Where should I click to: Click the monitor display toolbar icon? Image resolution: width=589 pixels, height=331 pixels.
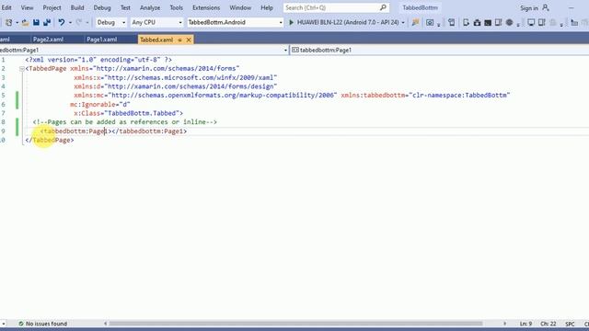click(531, 22)
